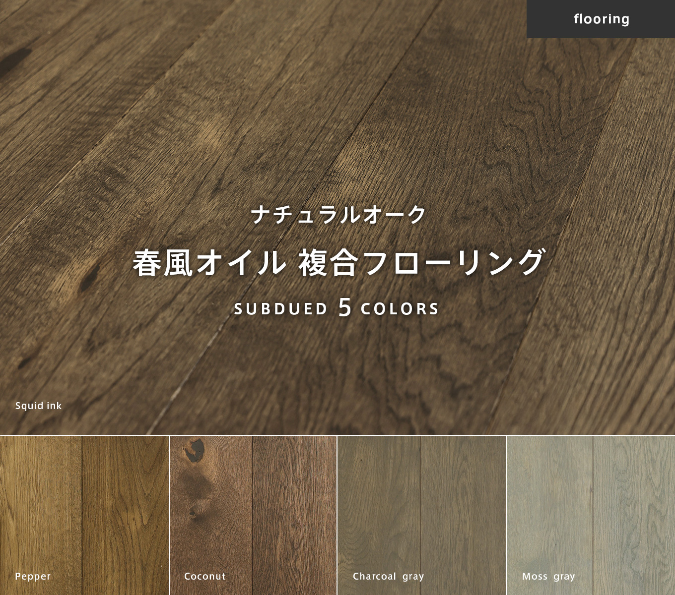The width and height of the screenshot is (675, 595).
Task: Click the flooring category tag
Action: pos(601,19)
